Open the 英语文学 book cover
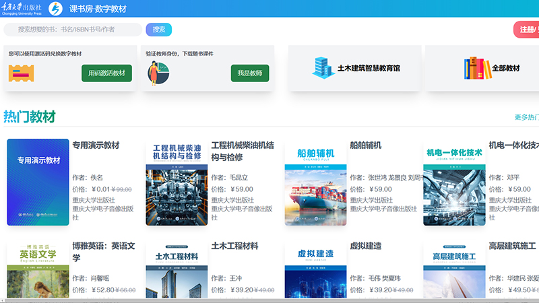The height and width of the screenshot is (303, 539). click(38, 269)
